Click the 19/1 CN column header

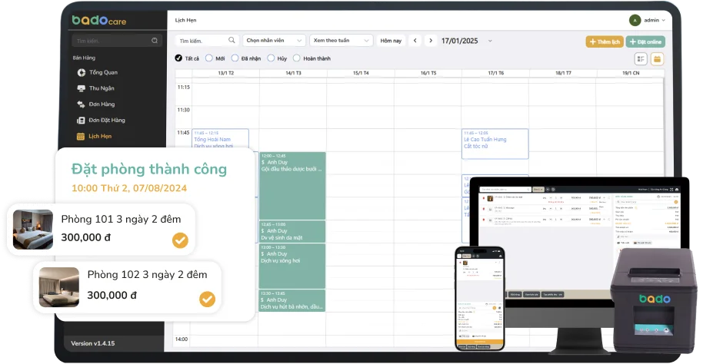(x=631, y=73)
